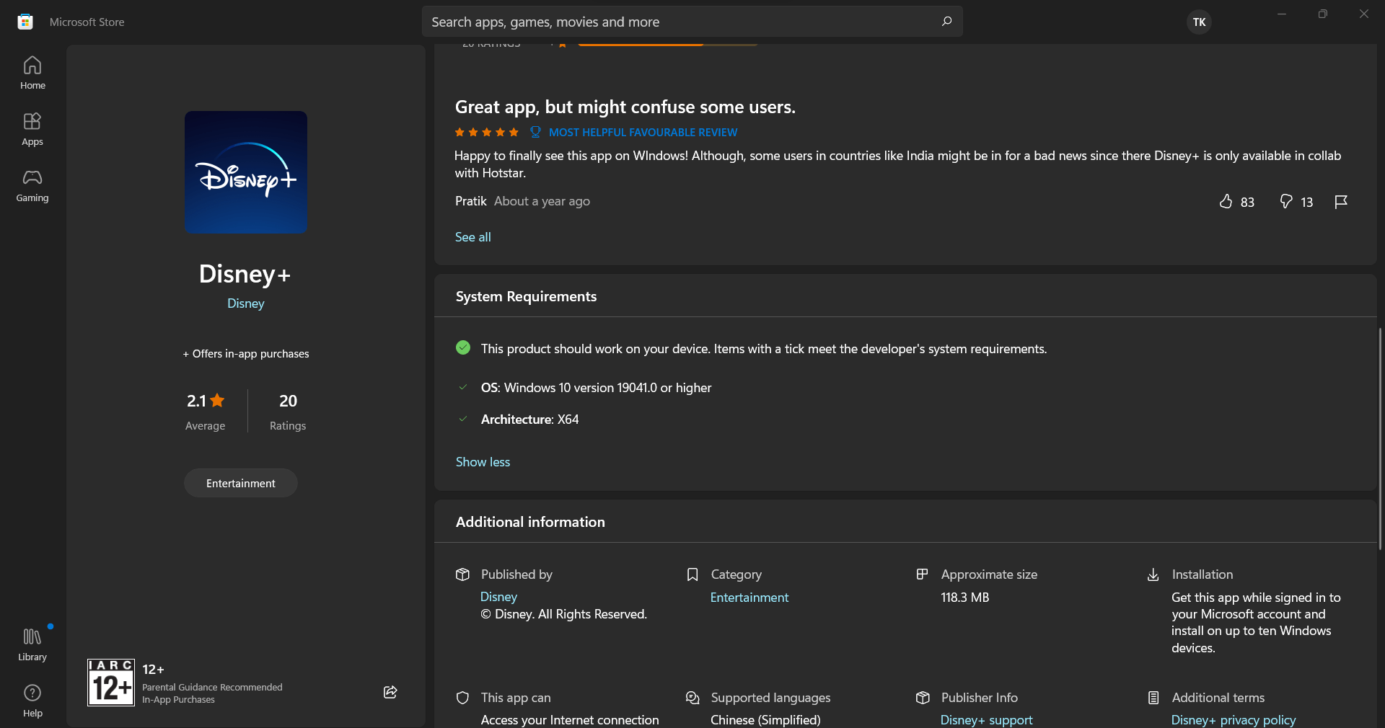Click the Additional terms document icon

tap(1153, 698)
